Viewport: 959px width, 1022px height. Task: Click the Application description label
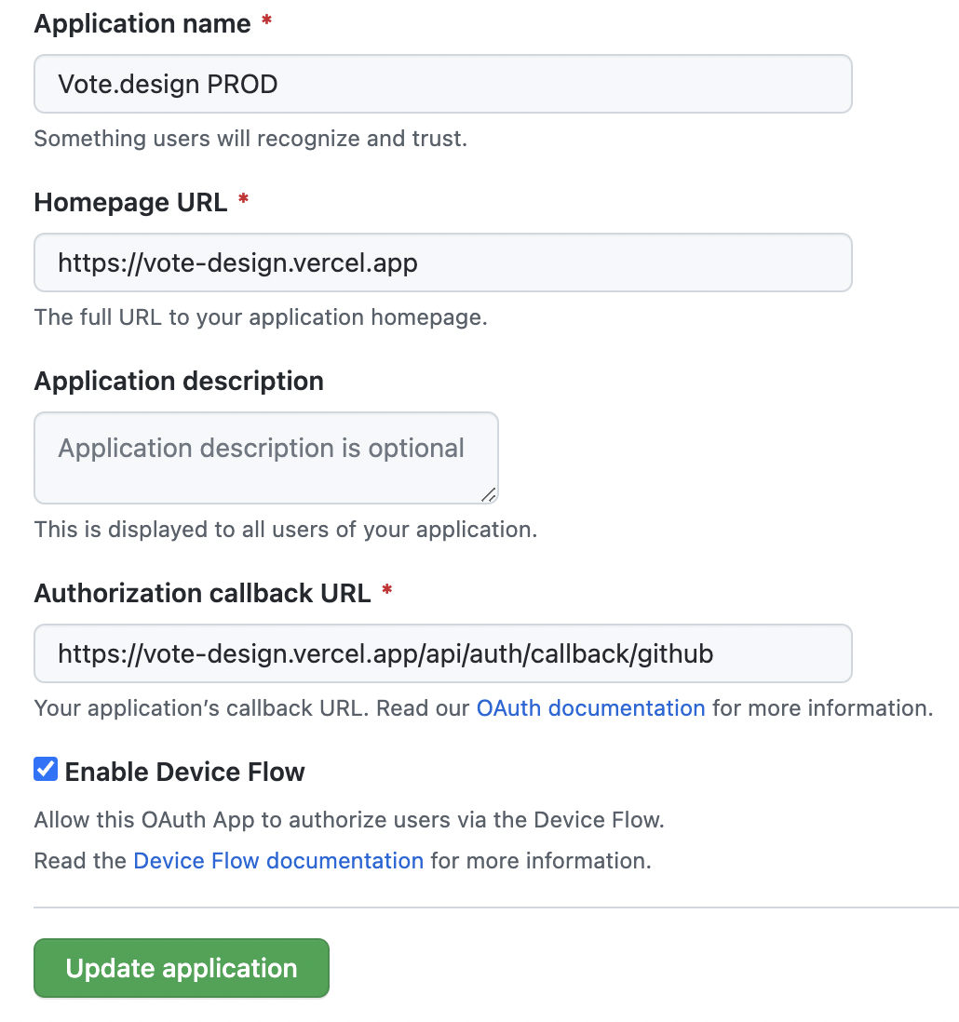point(179,382)
